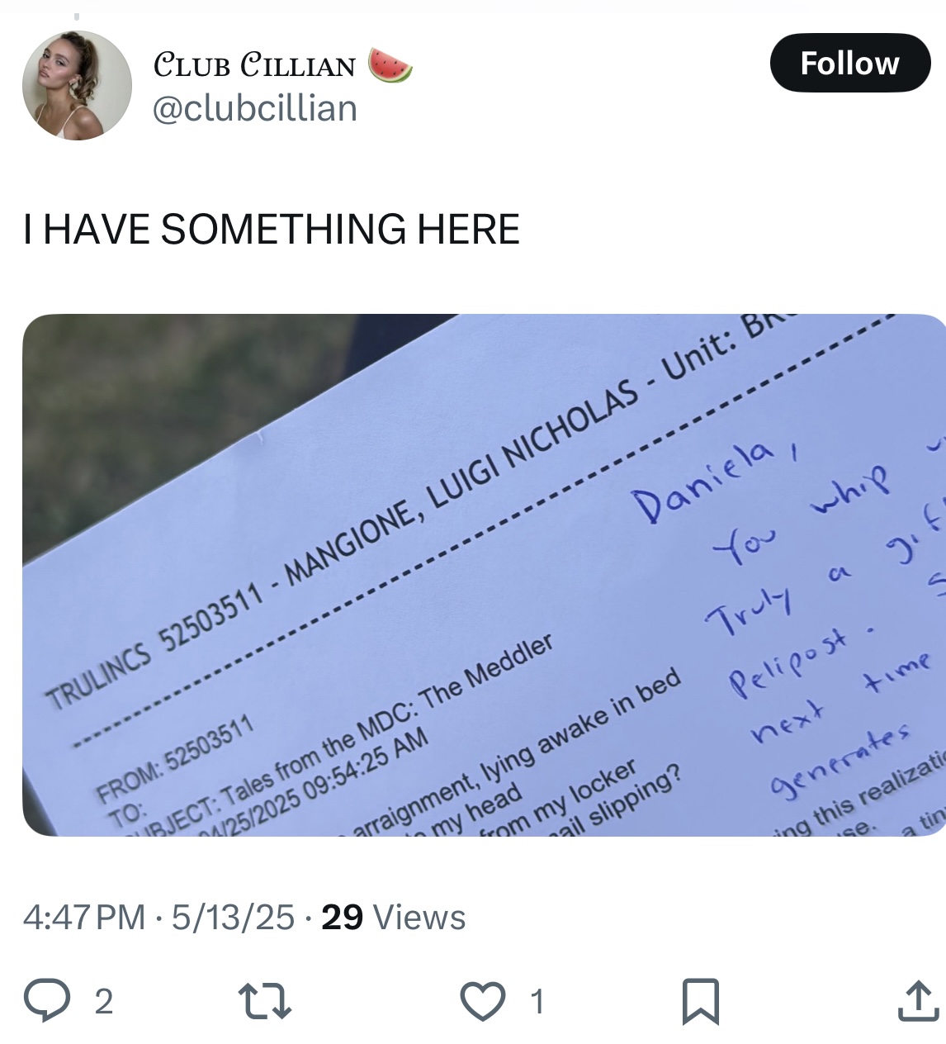
Task: Follow the @clubcillian account
Action: 850,63
